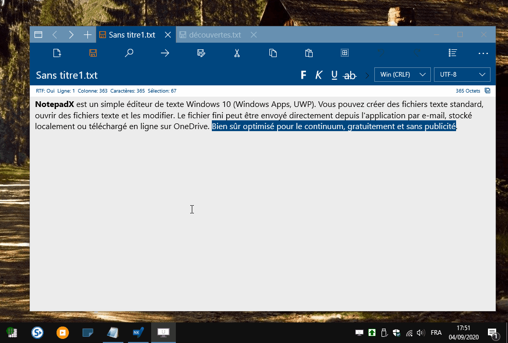The image size is (508, 343).
Task: Toggle underline U formatting
Action: pyautogui.click(x=334, y=75)
